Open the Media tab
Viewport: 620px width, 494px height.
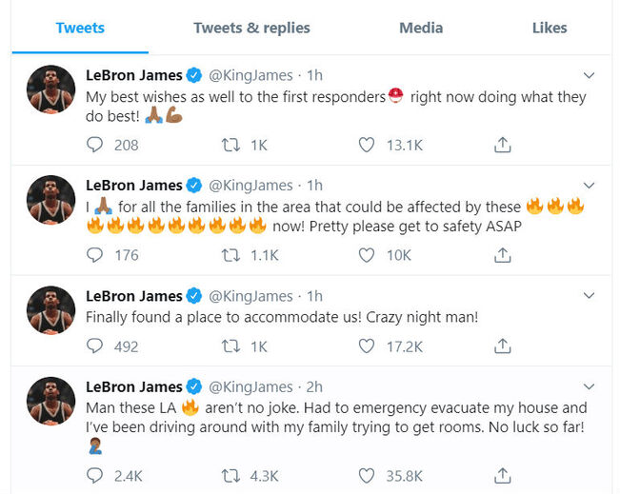point(421,28)
